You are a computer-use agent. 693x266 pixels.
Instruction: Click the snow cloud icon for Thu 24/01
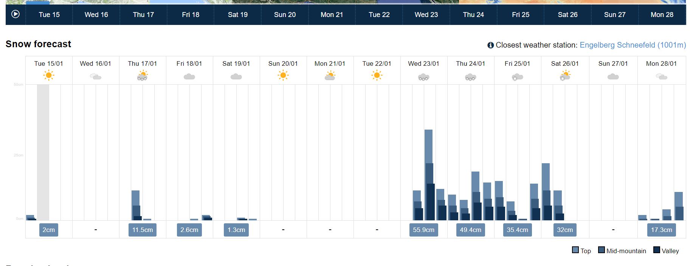click(470, 77)
